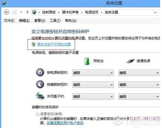This screenshot has width=162, height=128.
Task: Click 系统设置 in the breadcrumb path
Action: pos(111,12)
